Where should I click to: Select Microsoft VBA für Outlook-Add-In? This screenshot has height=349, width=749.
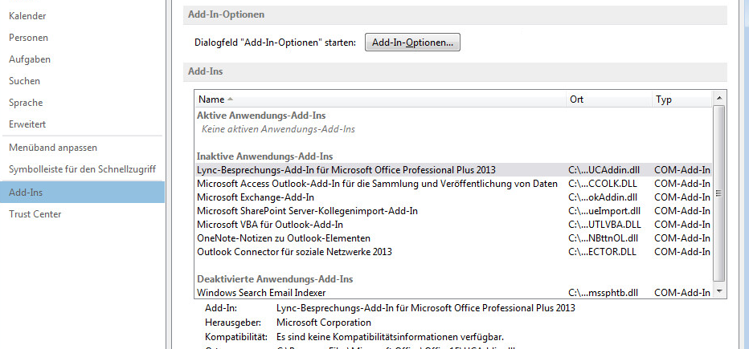click(452, 224)
